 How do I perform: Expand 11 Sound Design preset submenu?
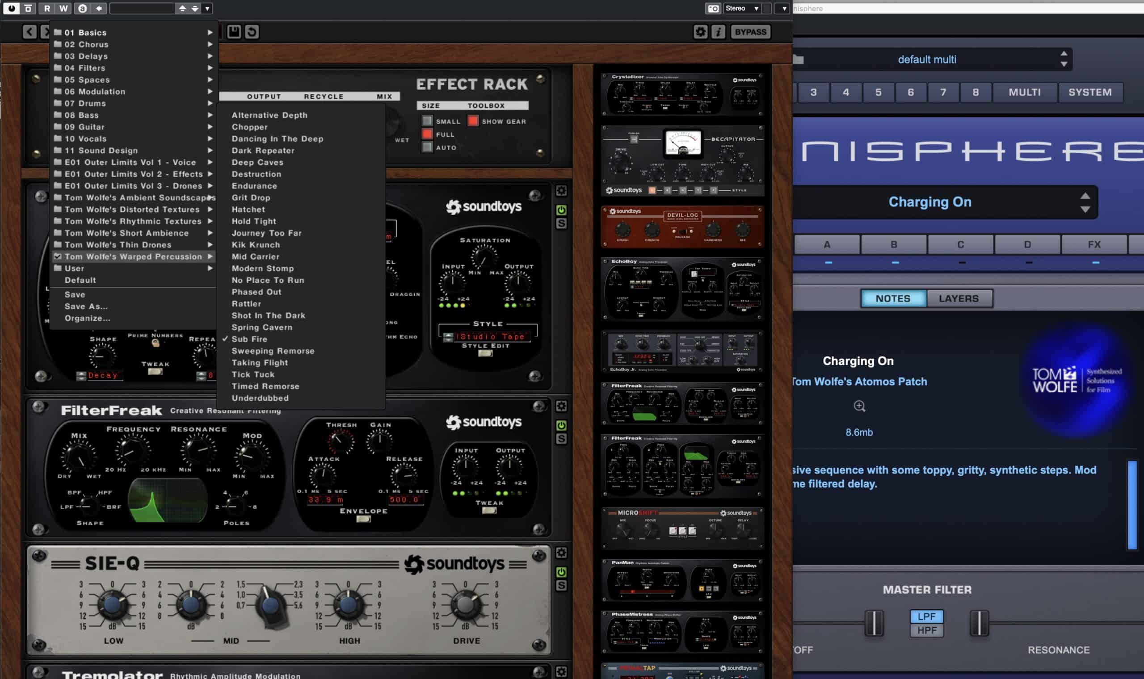click(x=133, y=150)
